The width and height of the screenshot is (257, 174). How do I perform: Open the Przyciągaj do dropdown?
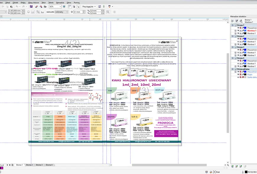(x=95, y=7)
